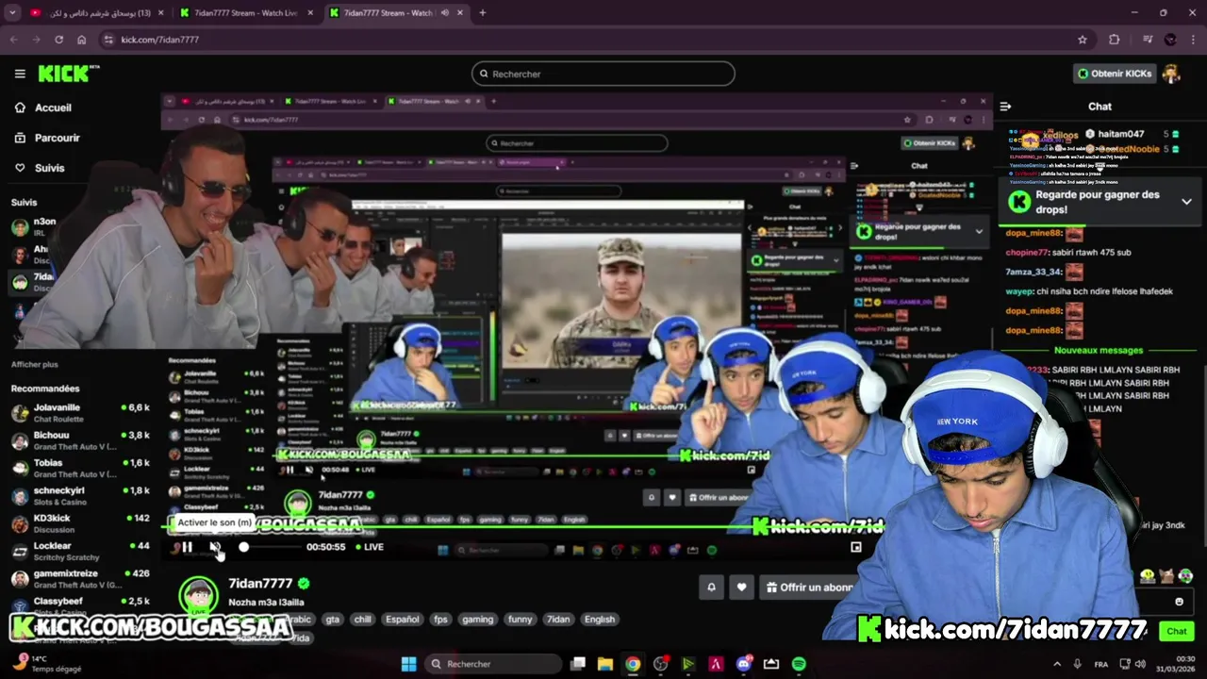Viewport: 1207px width, 679px height.
Task: Toggle the notification bell for 7idan7777
Action: [712, 588]
